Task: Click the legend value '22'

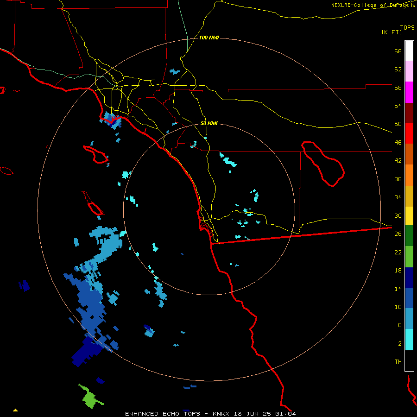Action: coord(398,252)
